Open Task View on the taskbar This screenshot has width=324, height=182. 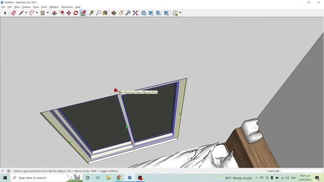pyautogui.click(x=98, y=177)
